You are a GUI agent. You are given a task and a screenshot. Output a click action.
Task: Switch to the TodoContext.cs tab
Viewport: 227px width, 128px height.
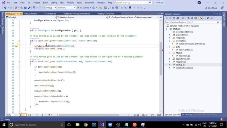pos(30,14)
